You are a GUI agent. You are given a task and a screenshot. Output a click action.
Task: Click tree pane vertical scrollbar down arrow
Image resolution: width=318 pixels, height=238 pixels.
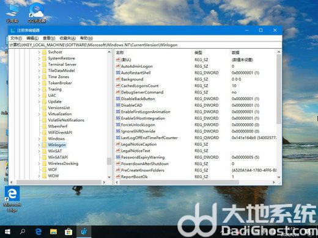(109, 177)
